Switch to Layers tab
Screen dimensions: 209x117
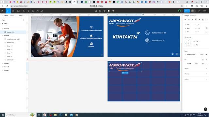pos(6,16)
